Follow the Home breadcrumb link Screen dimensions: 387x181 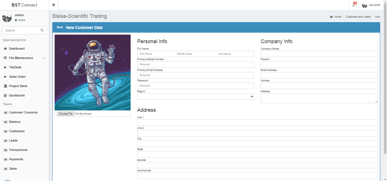pos(337,17)
